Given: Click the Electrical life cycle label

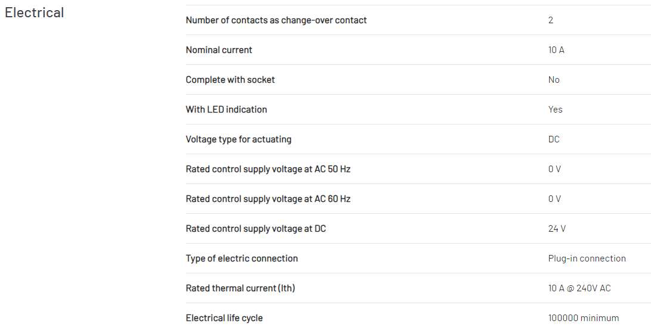Looking at the screenshot, I should point(224,318).
